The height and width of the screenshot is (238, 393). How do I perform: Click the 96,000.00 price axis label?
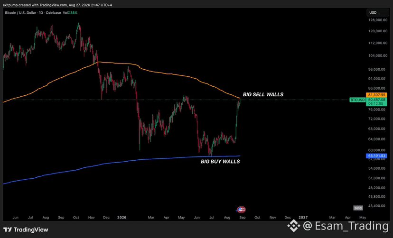click(x=378, y=69)
